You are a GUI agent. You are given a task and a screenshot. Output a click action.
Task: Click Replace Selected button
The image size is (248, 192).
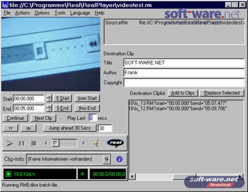(x=222, y=93)
